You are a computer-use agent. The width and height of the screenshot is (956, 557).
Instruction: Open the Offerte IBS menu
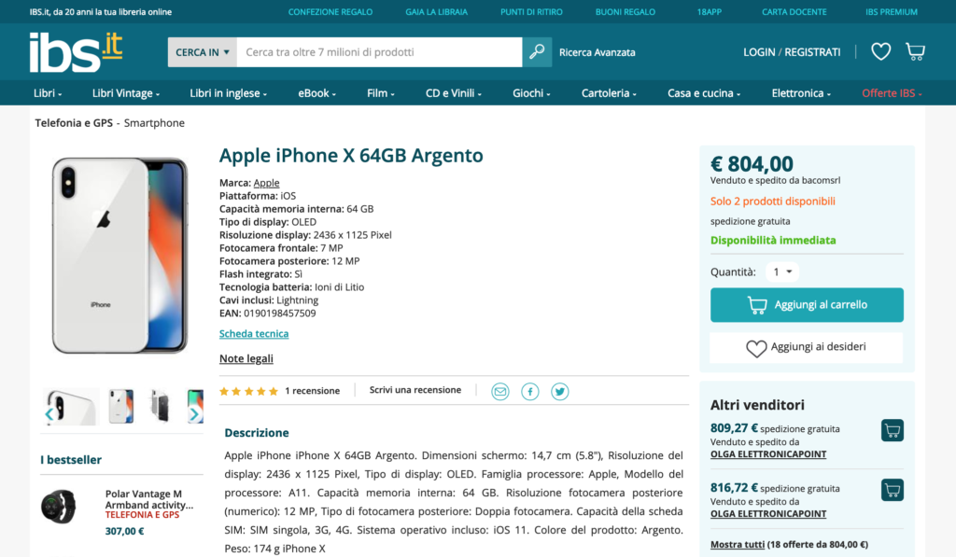click(x=890, y=92)
